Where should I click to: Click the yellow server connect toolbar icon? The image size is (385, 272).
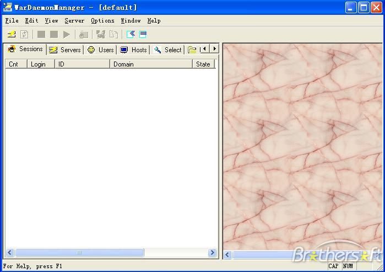tap(12, 34)
